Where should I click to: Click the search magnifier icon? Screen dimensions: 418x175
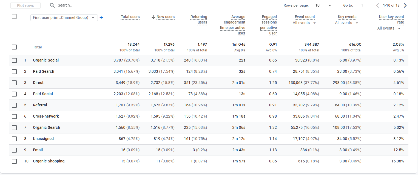click(x=52, y=5)
